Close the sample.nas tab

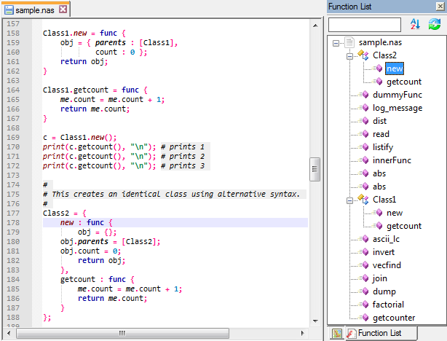[63, 9]
